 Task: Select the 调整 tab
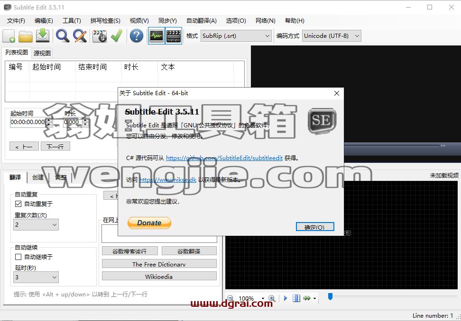pyautogui.click(x=61, y=177)
